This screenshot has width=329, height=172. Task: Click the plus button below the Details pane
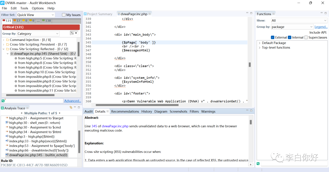coord(250,164)
